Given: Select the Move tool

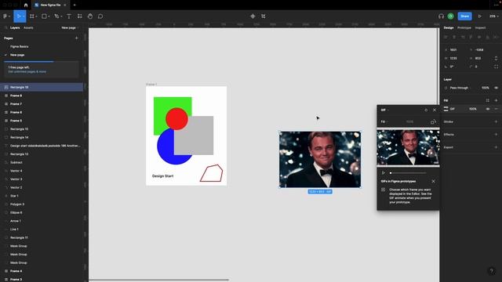Looking at the screenshot, I should 18,16.
